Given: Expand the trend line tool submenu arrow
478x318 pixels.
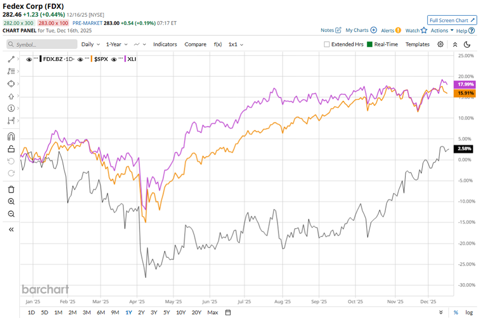Looking at the screenshot, I should pyautogui.click(x=18, y=59).
